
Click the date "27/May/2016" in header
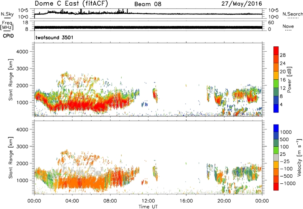pyautogui.click(x=242, y=4)
